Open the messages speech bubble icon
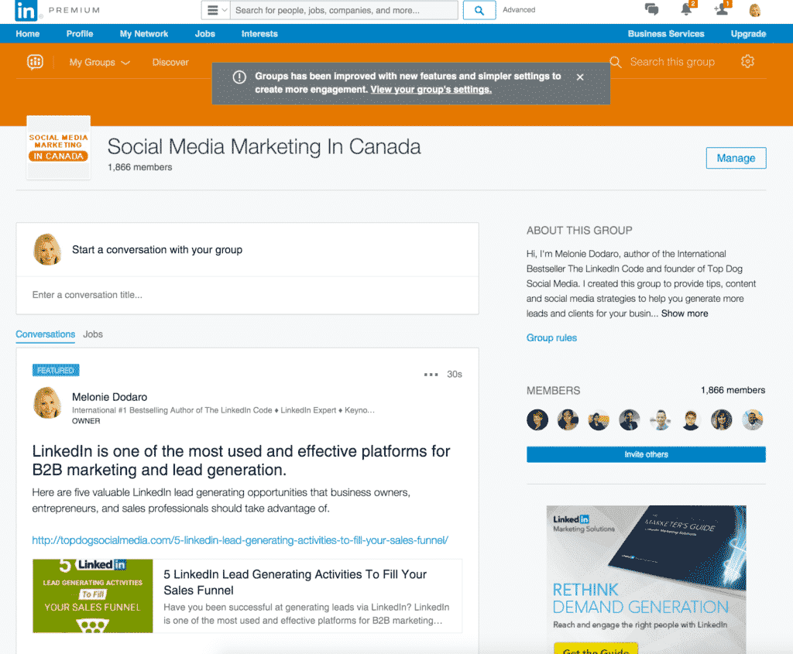The height and width of the screenshot is (654, 793). click(651, 9)
